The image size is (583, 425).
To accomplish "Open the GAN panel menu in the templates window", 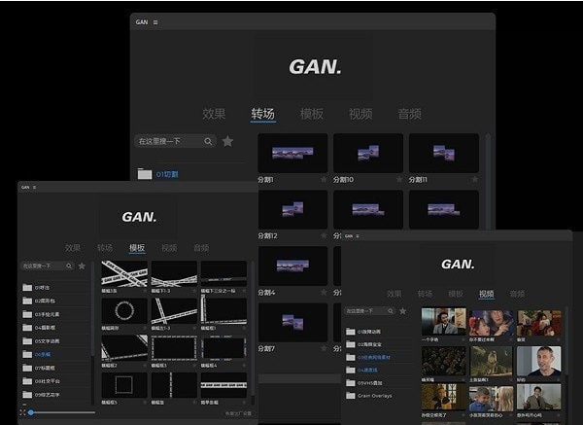I will [34, 187].
